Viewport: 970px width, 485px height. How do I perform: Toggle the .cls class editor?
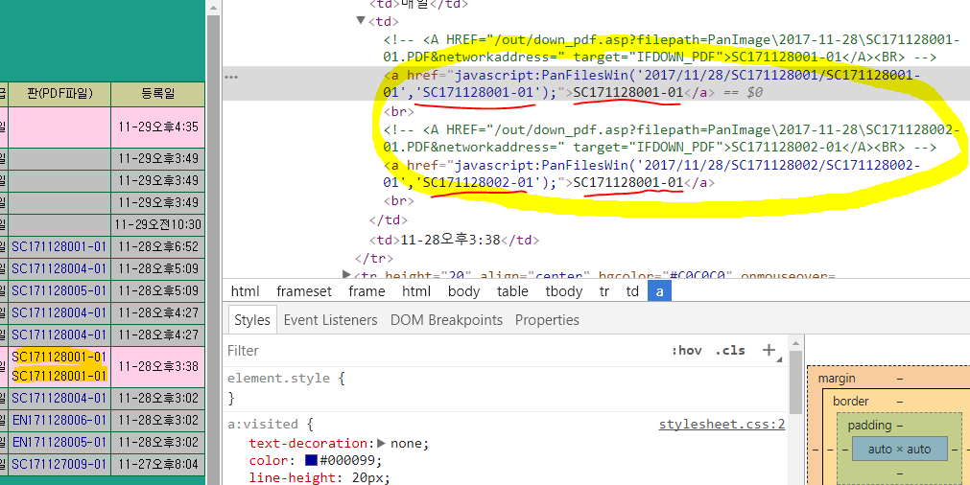[730, 351]
